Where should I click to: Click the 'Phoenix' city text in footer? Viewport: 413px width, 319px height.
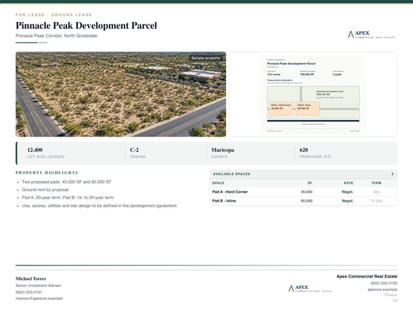pyautogui.click(x=391, y=295)
